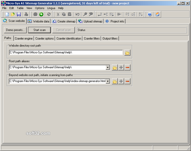The height and width of the screenshot is (151, 191).
Task: Remove beyond-root scanning path with minus
Action: (x=127, y=81)
